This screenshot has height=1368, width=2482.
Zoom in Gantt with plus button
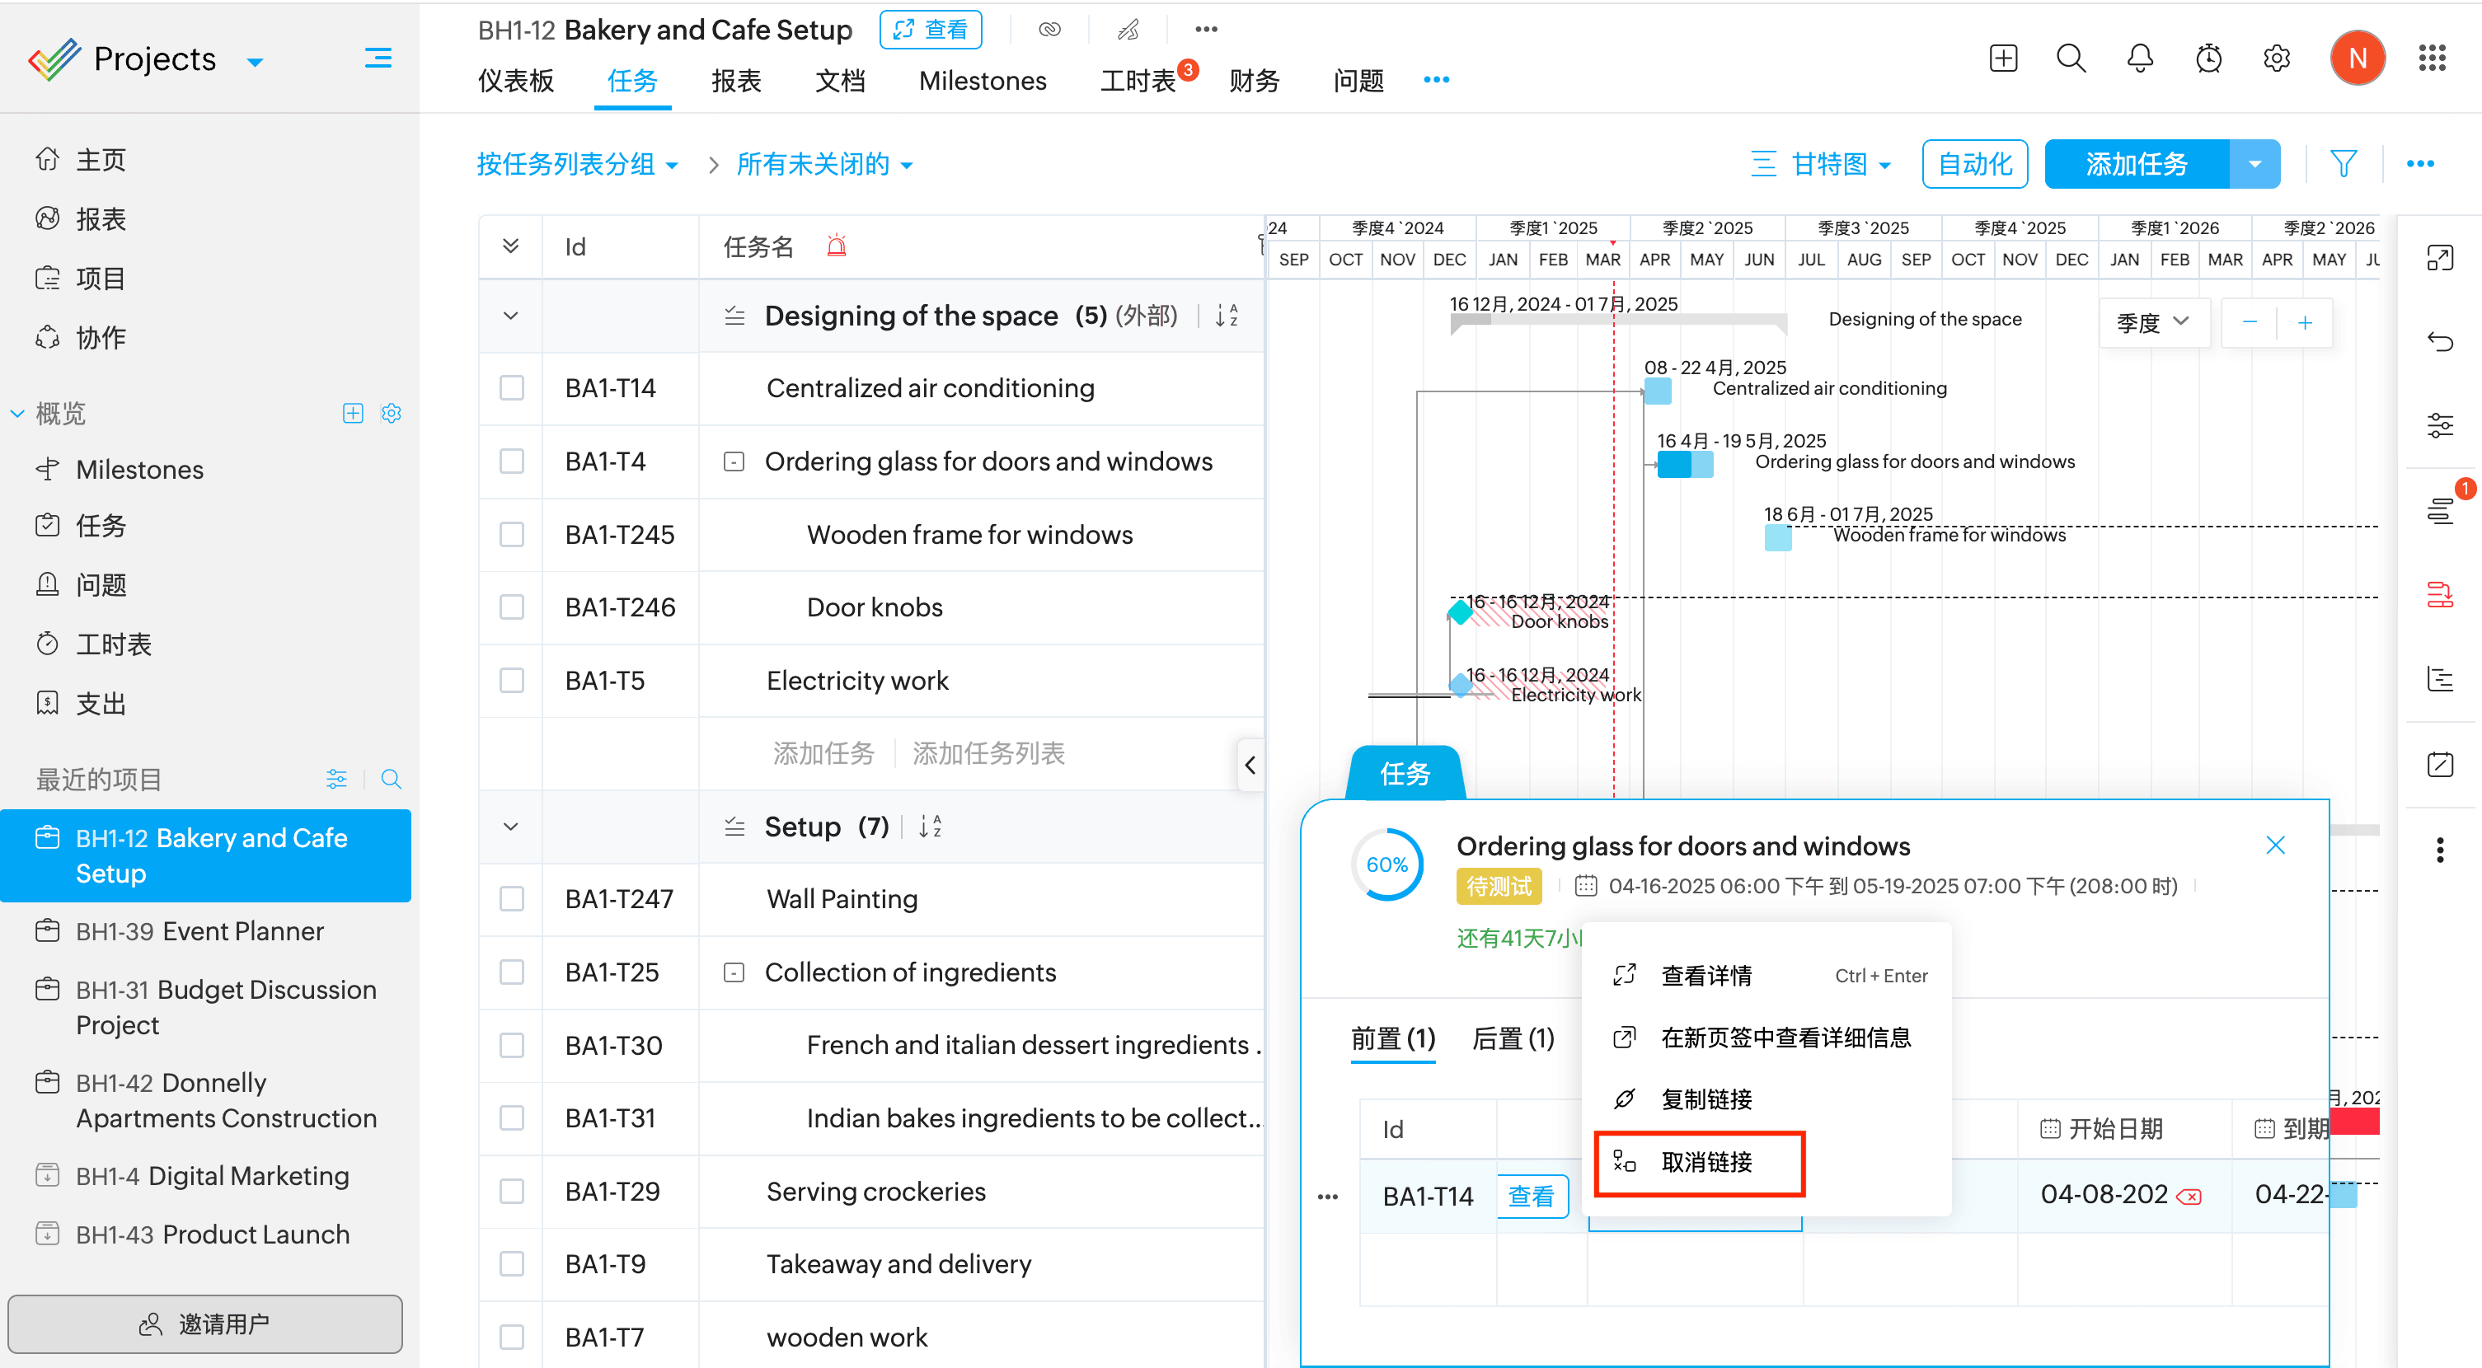pos(2304,323)
